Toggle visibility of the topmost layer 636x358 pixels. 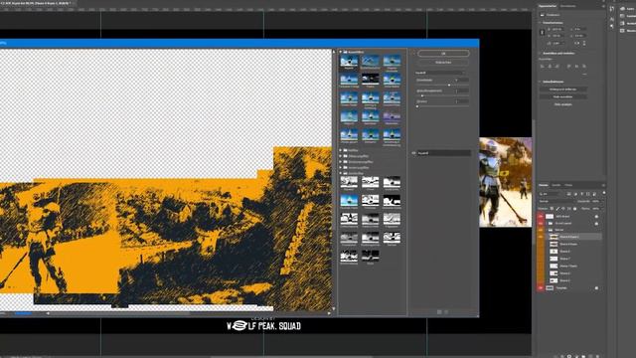tap(541, 217)
